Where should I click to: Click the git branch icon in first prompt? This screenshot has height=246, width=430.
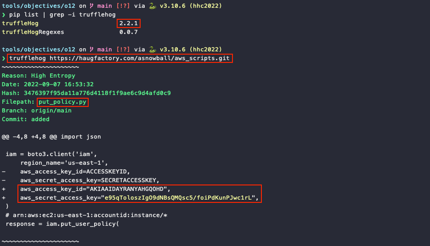click(x=91, y=6)
